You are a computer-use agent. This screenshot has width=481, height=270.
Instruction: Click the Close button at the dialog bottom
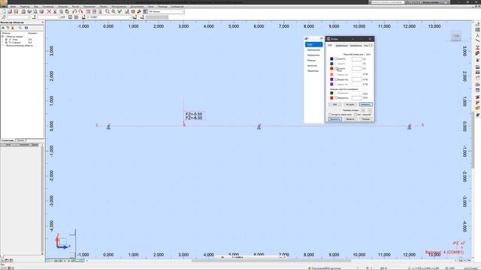(x=350, y=119)
